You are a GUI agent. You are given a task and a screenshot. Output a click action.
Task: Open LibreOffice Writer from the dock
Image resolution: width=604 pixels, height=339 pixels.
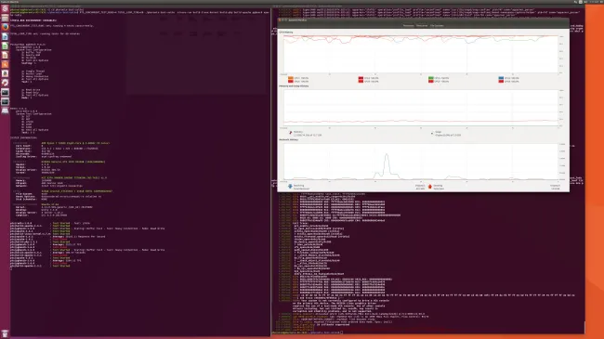click(x=5, y=36)
